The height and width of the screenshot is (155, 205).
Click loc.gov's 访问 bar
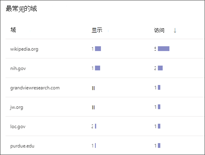tap(159, 126)
